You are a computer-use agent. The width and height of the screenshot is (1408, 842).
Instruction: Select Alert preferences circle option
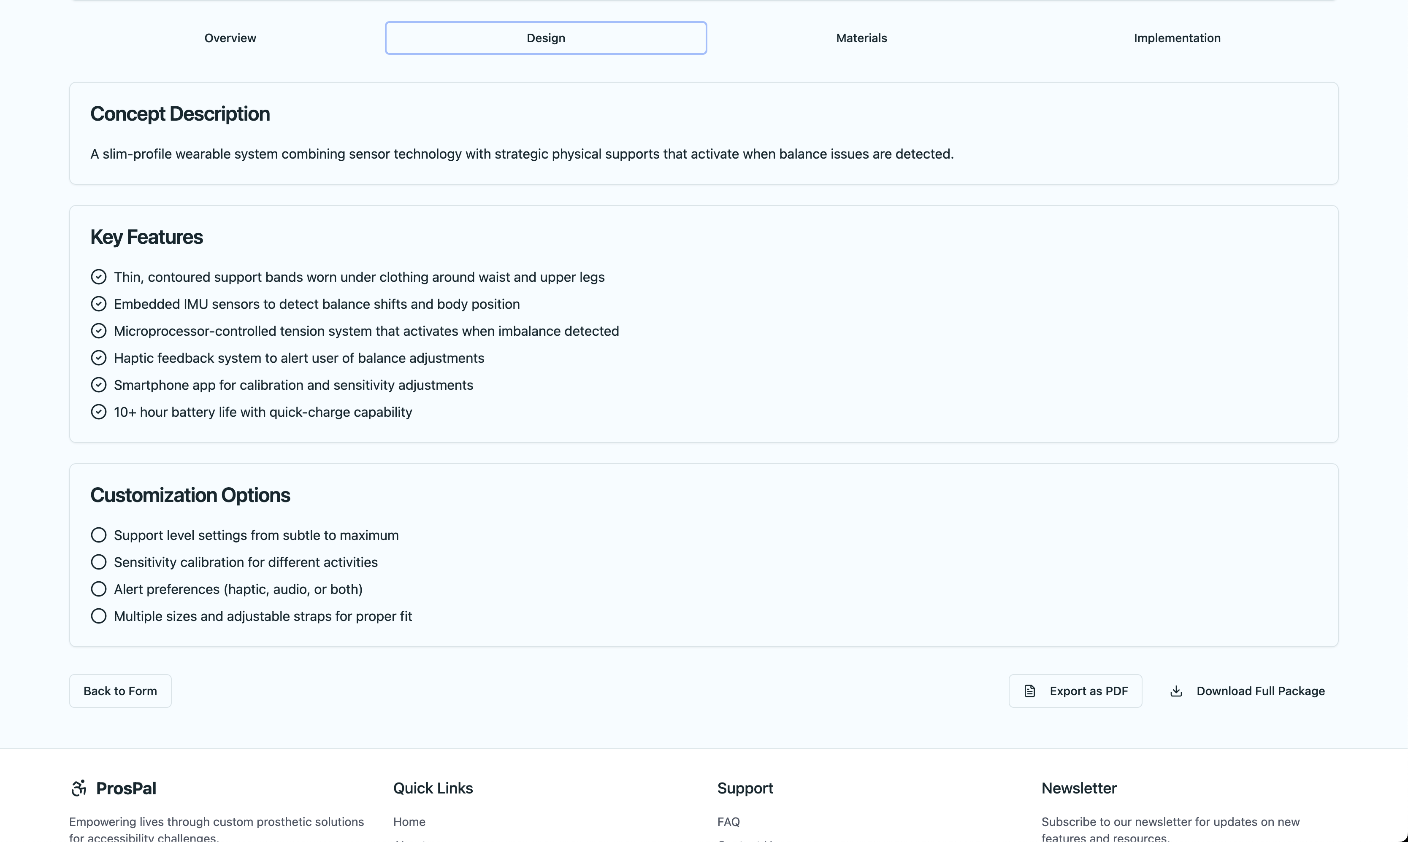[x=99, y=589]
